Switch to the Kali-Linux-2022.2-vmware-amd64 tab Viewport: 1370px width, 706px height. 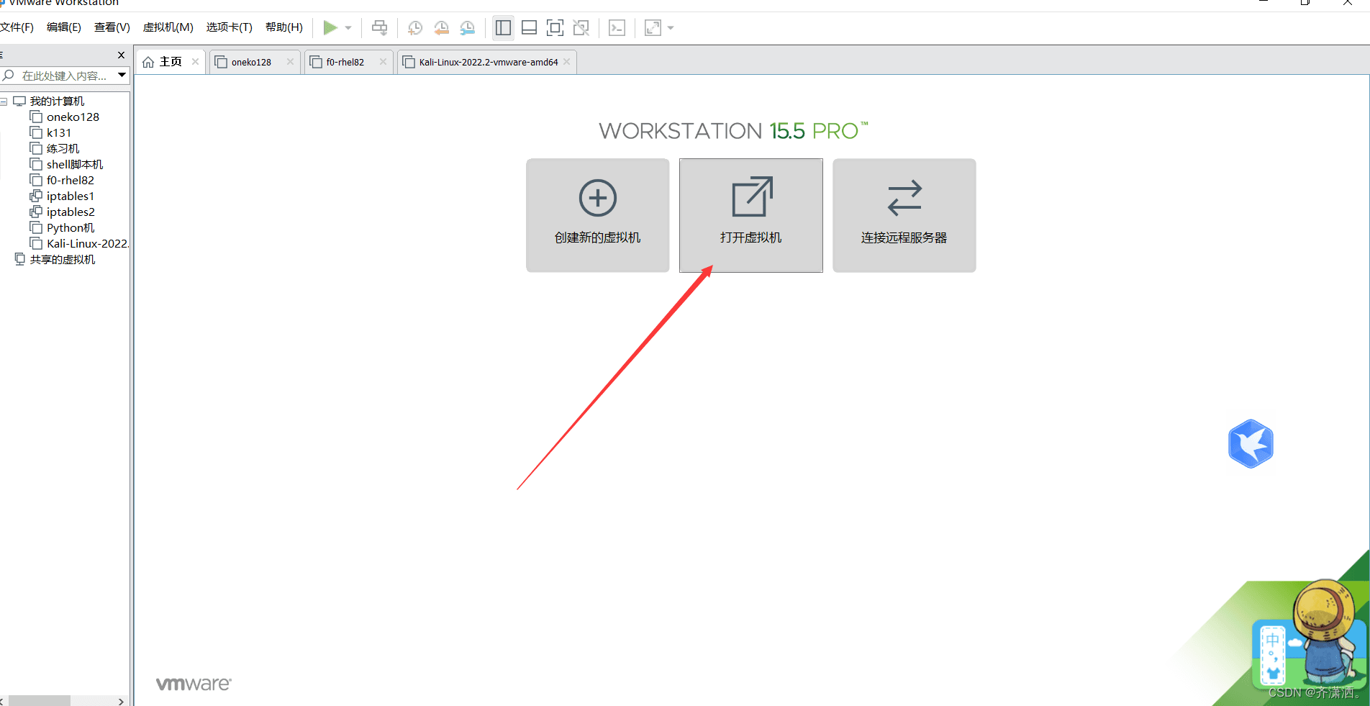point(489,62)
